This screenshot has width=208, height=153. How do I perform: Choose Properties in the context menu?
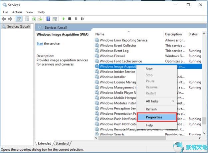[157, 117]
